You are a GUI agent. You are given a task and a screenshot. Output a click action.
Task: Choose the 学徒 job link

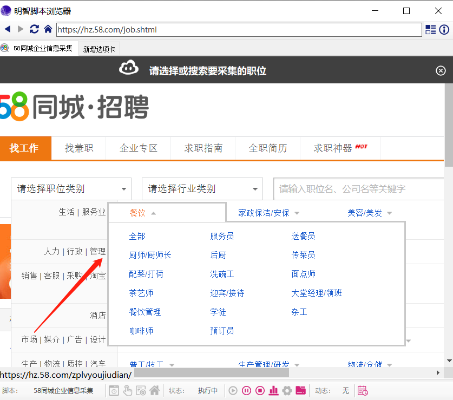coord(218,312)
